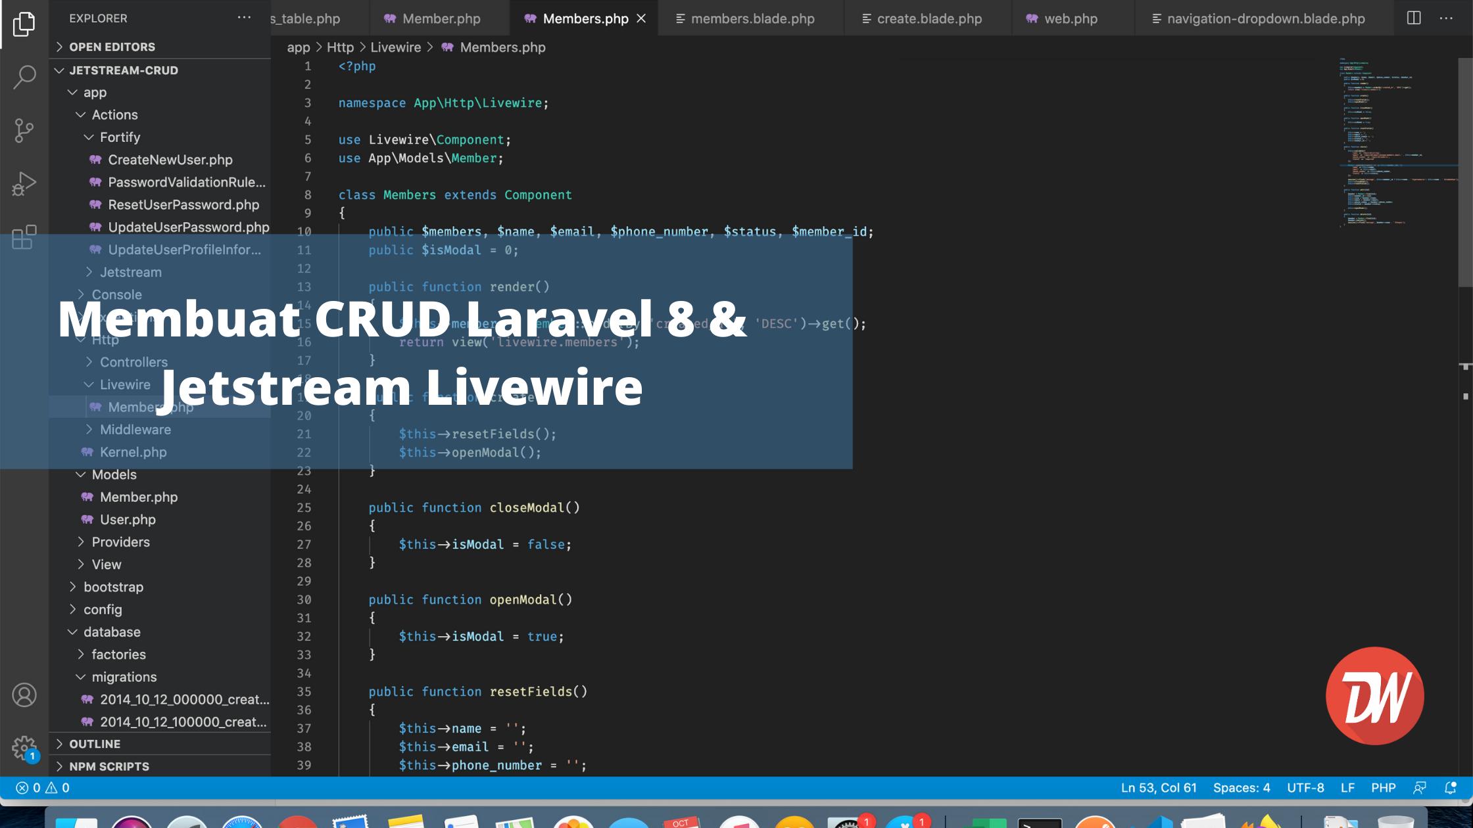This screenshot has width=1473, height=828.
Task: Collapse the database folder
Action: pos(160,632)
